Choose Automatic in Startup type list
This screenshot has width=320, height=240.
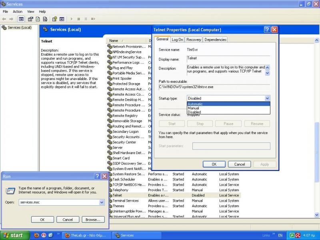pos(228,104)
